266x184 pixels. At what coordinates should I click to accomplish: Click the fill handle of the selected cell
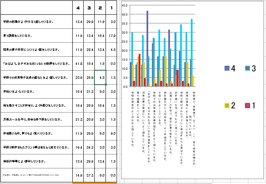[106, 85]
